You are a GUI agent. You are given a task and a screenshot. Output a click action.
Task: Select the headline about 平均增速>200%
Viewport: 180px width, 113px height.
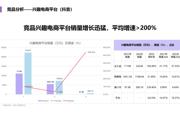pyautogui.click(x=90, y=28)
